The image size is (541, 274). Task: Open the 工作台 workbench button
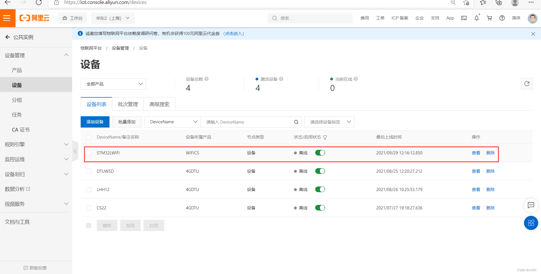point(72,18)
